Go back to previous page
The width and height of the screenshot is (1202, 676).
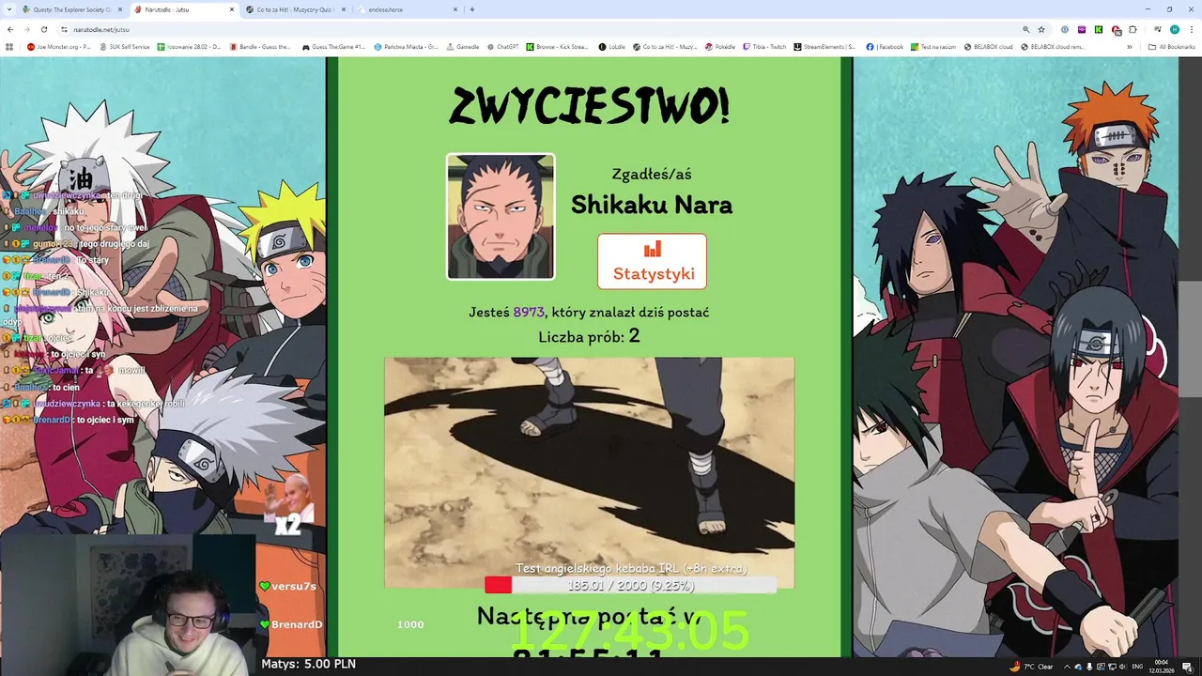(10, 29)
